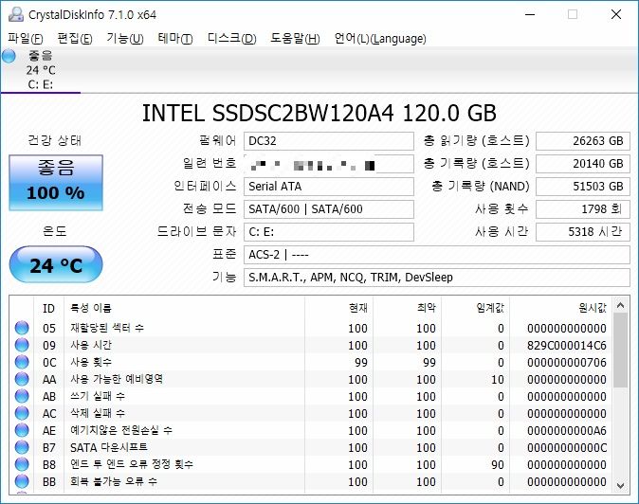Click the 현재 column header
This screenshot has width=639, height=504.
pyautogui.click(x=338, y=308)
